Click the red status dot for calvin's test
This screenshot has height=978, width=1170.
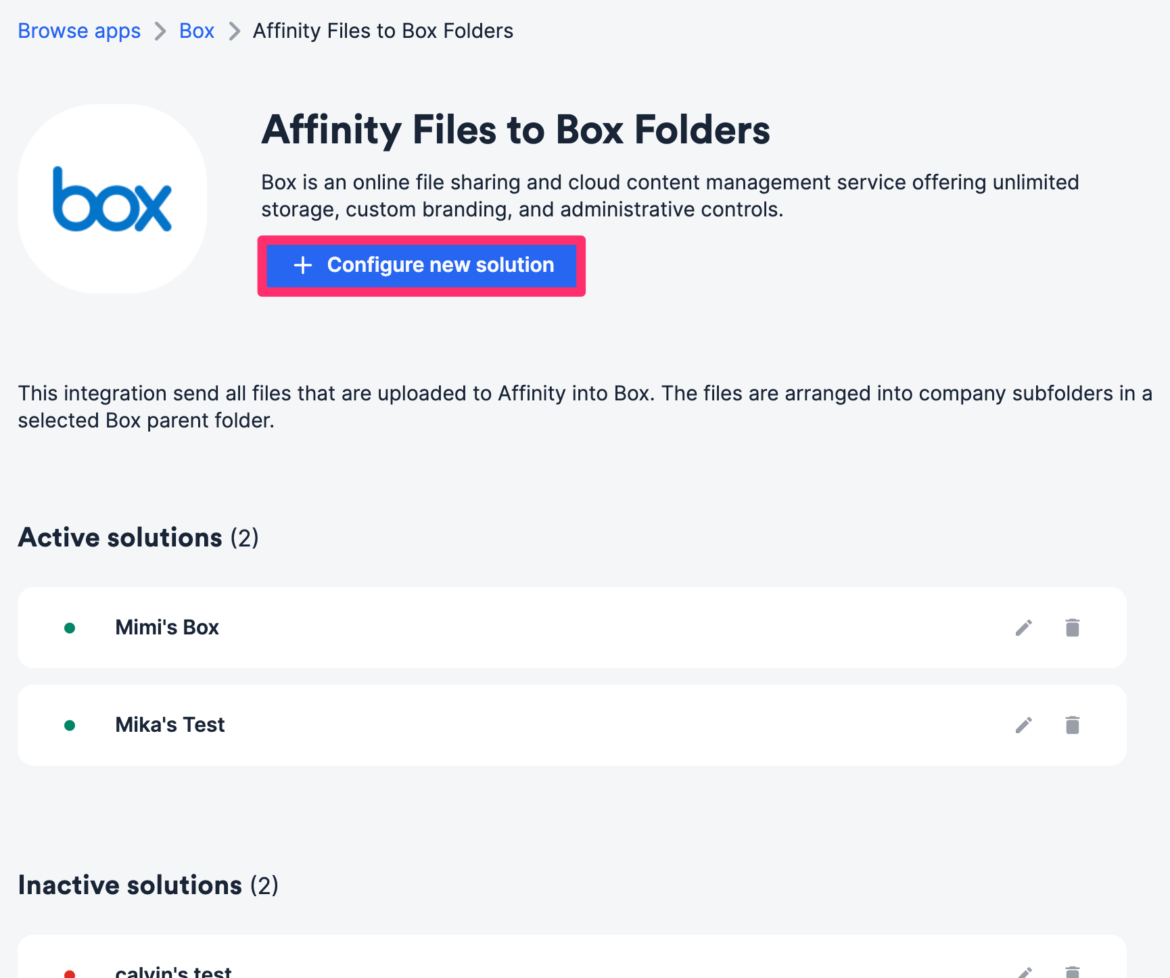[70, 973]
